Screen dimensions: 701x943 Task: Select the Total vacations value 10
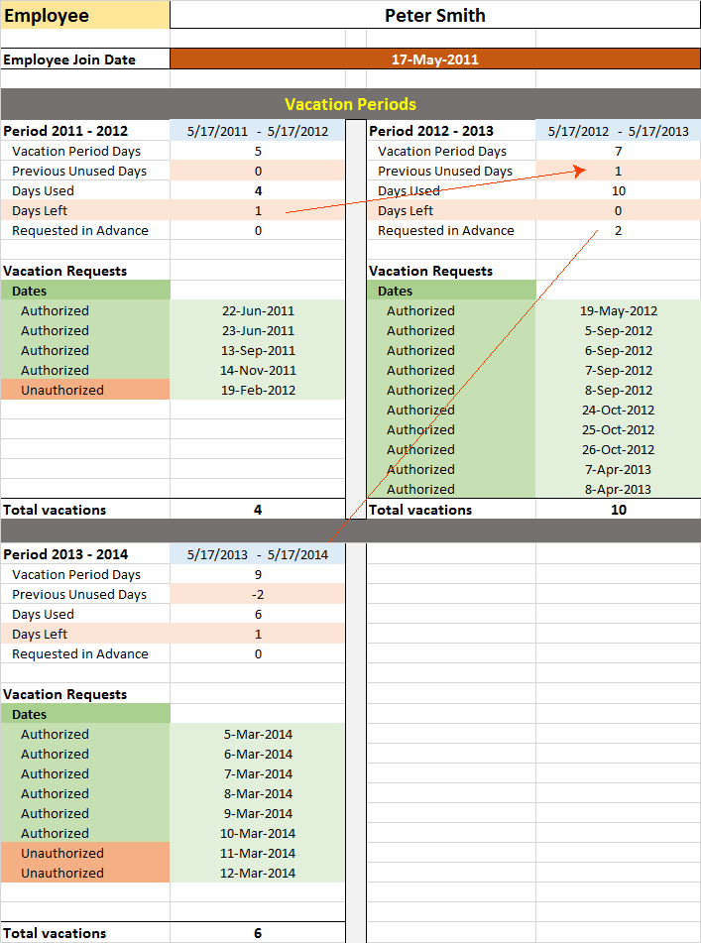click(618, 510)
